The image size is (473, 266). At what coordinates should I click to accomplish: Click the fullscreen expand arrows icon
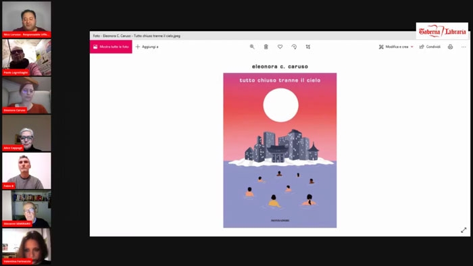(x=464, y=230)
